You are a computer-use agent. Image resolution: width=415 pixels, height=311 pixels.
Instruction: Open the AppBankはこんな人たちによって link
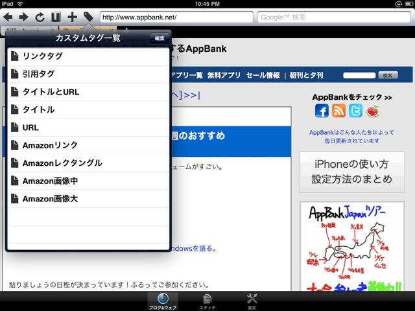coord(351,137)
